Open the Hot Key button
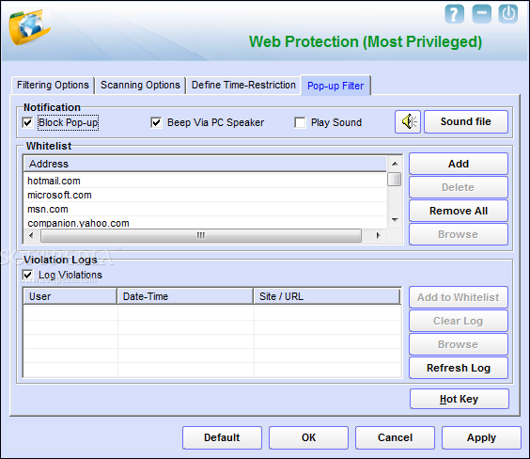 (459, 399)
